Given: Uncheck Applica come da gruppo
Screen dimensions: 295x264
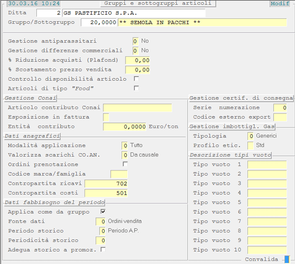Looking at the screenshot, I should 103,211.
